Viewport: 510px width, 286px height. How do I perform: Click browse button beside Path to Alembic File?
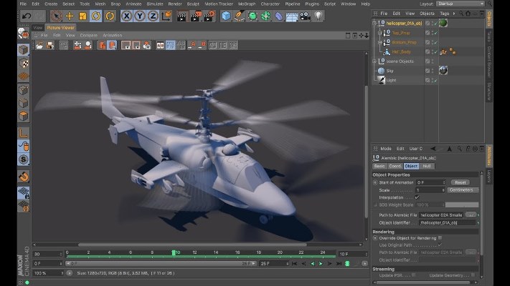[x=471, y=214]
